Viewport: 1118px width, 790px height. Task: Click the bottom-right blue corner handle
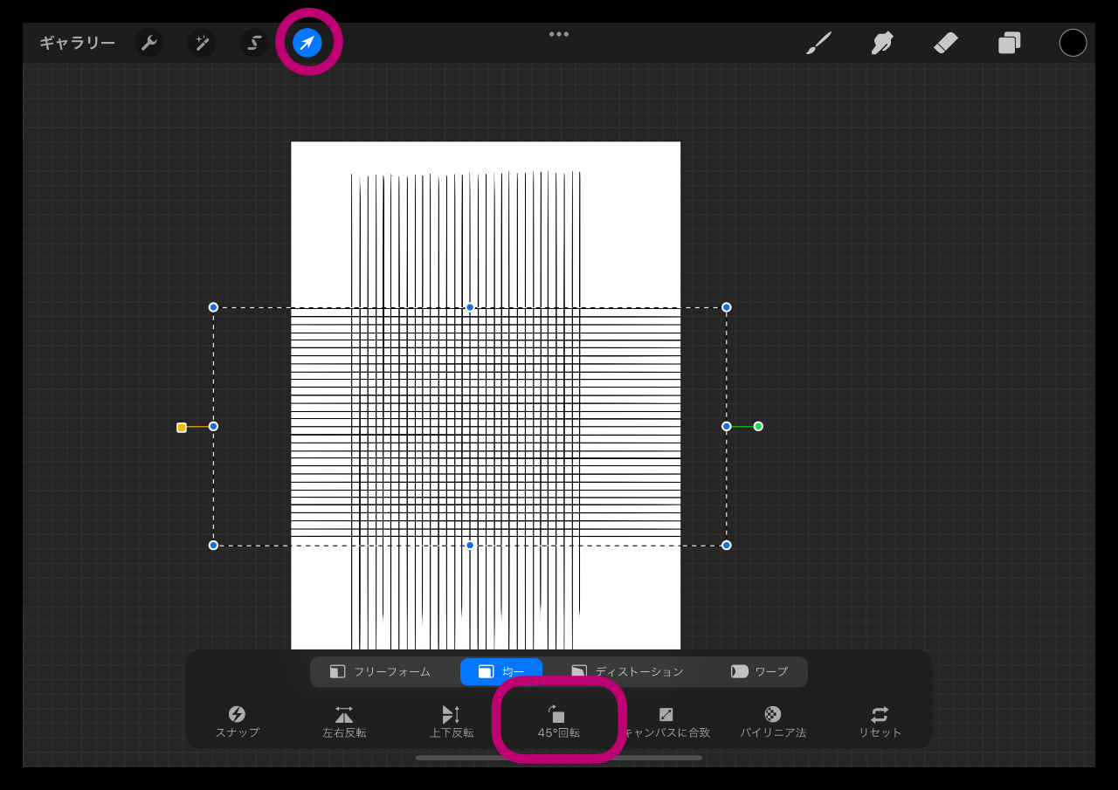pos(727,546)
